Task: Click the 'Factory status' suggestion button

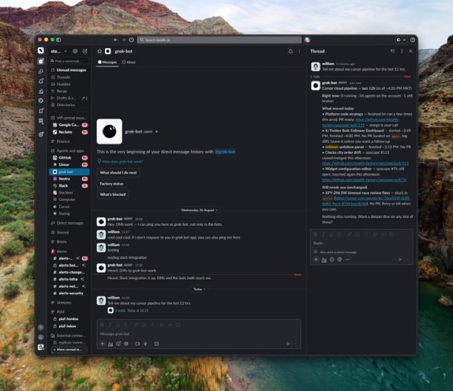Action: (111, 183)
